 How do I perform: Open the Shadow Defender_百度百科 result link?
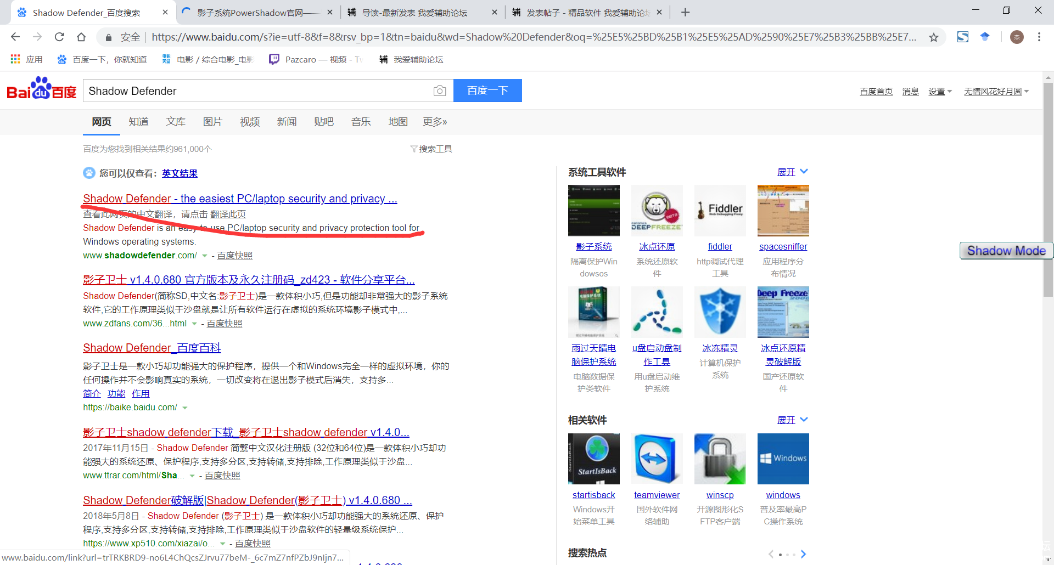coord(152,348)
